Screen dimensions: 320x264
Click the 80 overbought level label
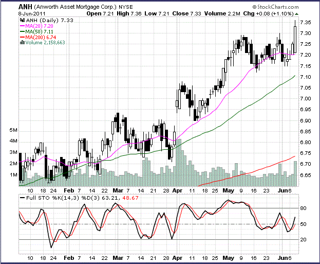pos(303,208)
